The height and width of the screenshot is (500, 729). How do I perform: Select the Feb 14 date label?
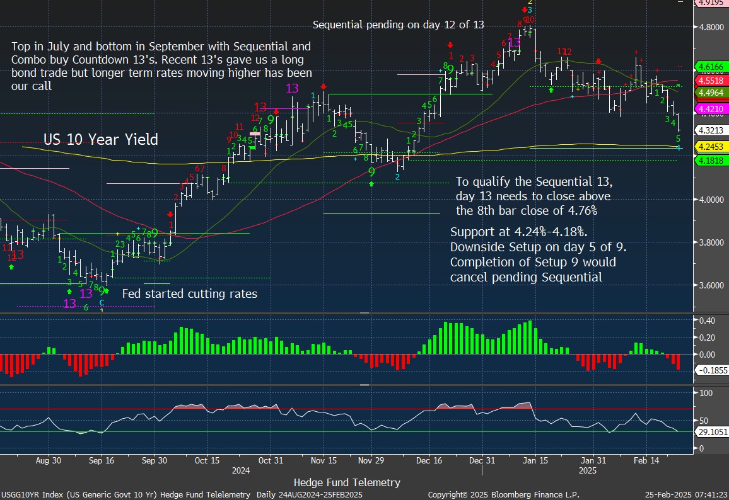pyautogui.click(x=646, y=460)
